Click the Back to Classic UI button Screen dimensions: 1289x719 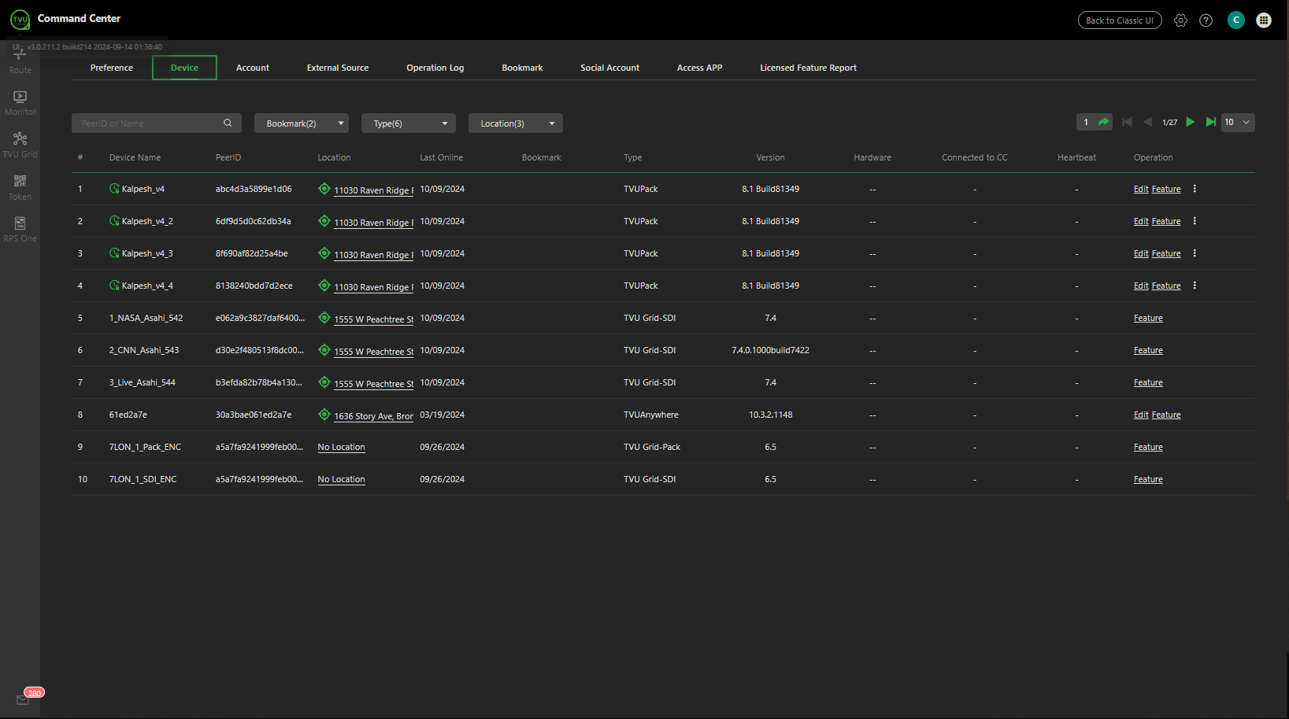coord(1119,20)
